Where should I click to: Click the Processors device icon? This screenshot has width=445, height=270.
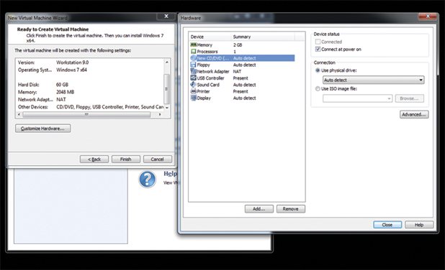pos(194,52)
